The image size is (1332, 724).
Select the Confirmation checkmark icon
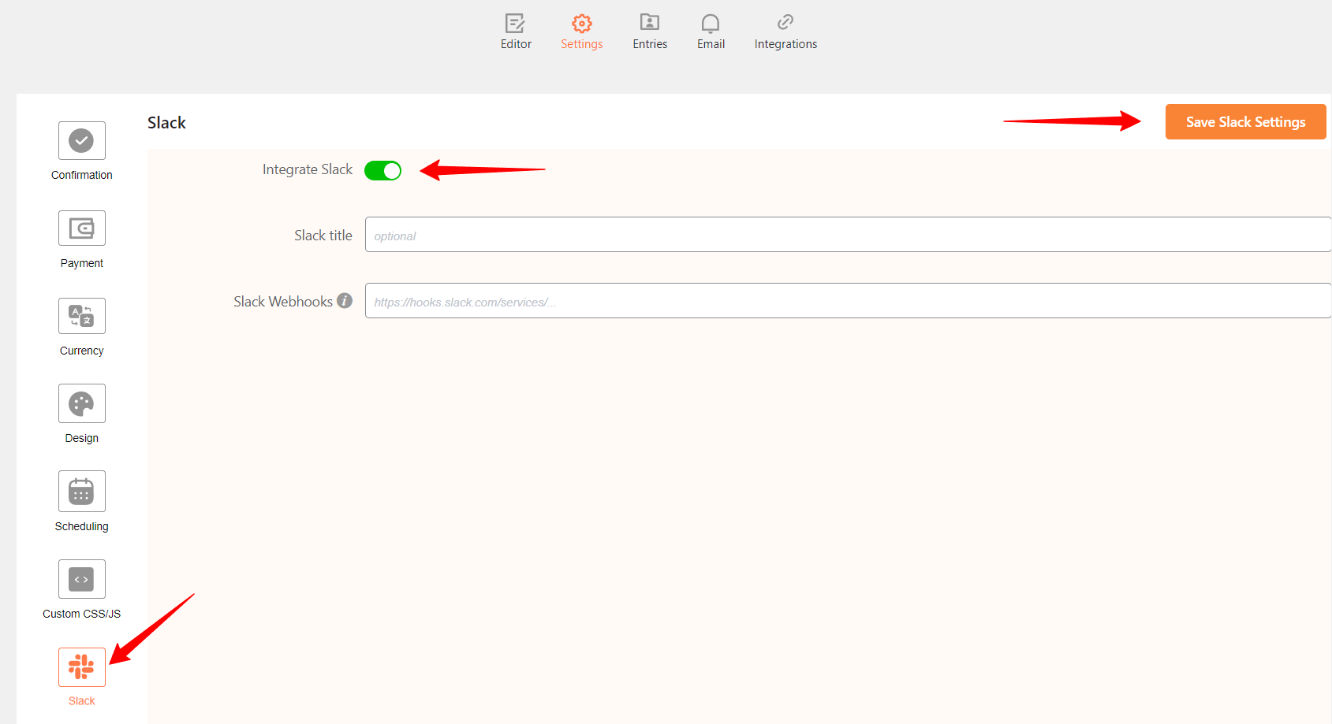pos(82,141)
